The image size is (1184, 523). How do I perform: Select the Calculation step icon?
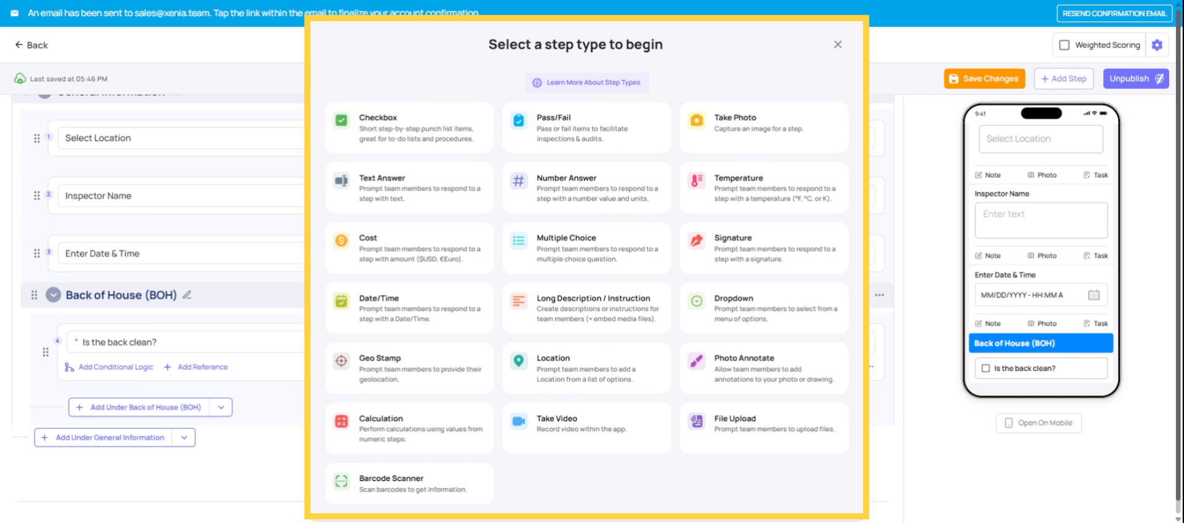coord(341,421)
